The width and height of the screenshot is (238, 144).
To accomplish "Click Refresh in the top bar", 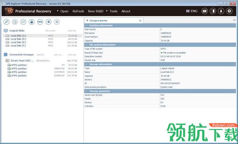I will pyautogui.click(x=78, y=11).
